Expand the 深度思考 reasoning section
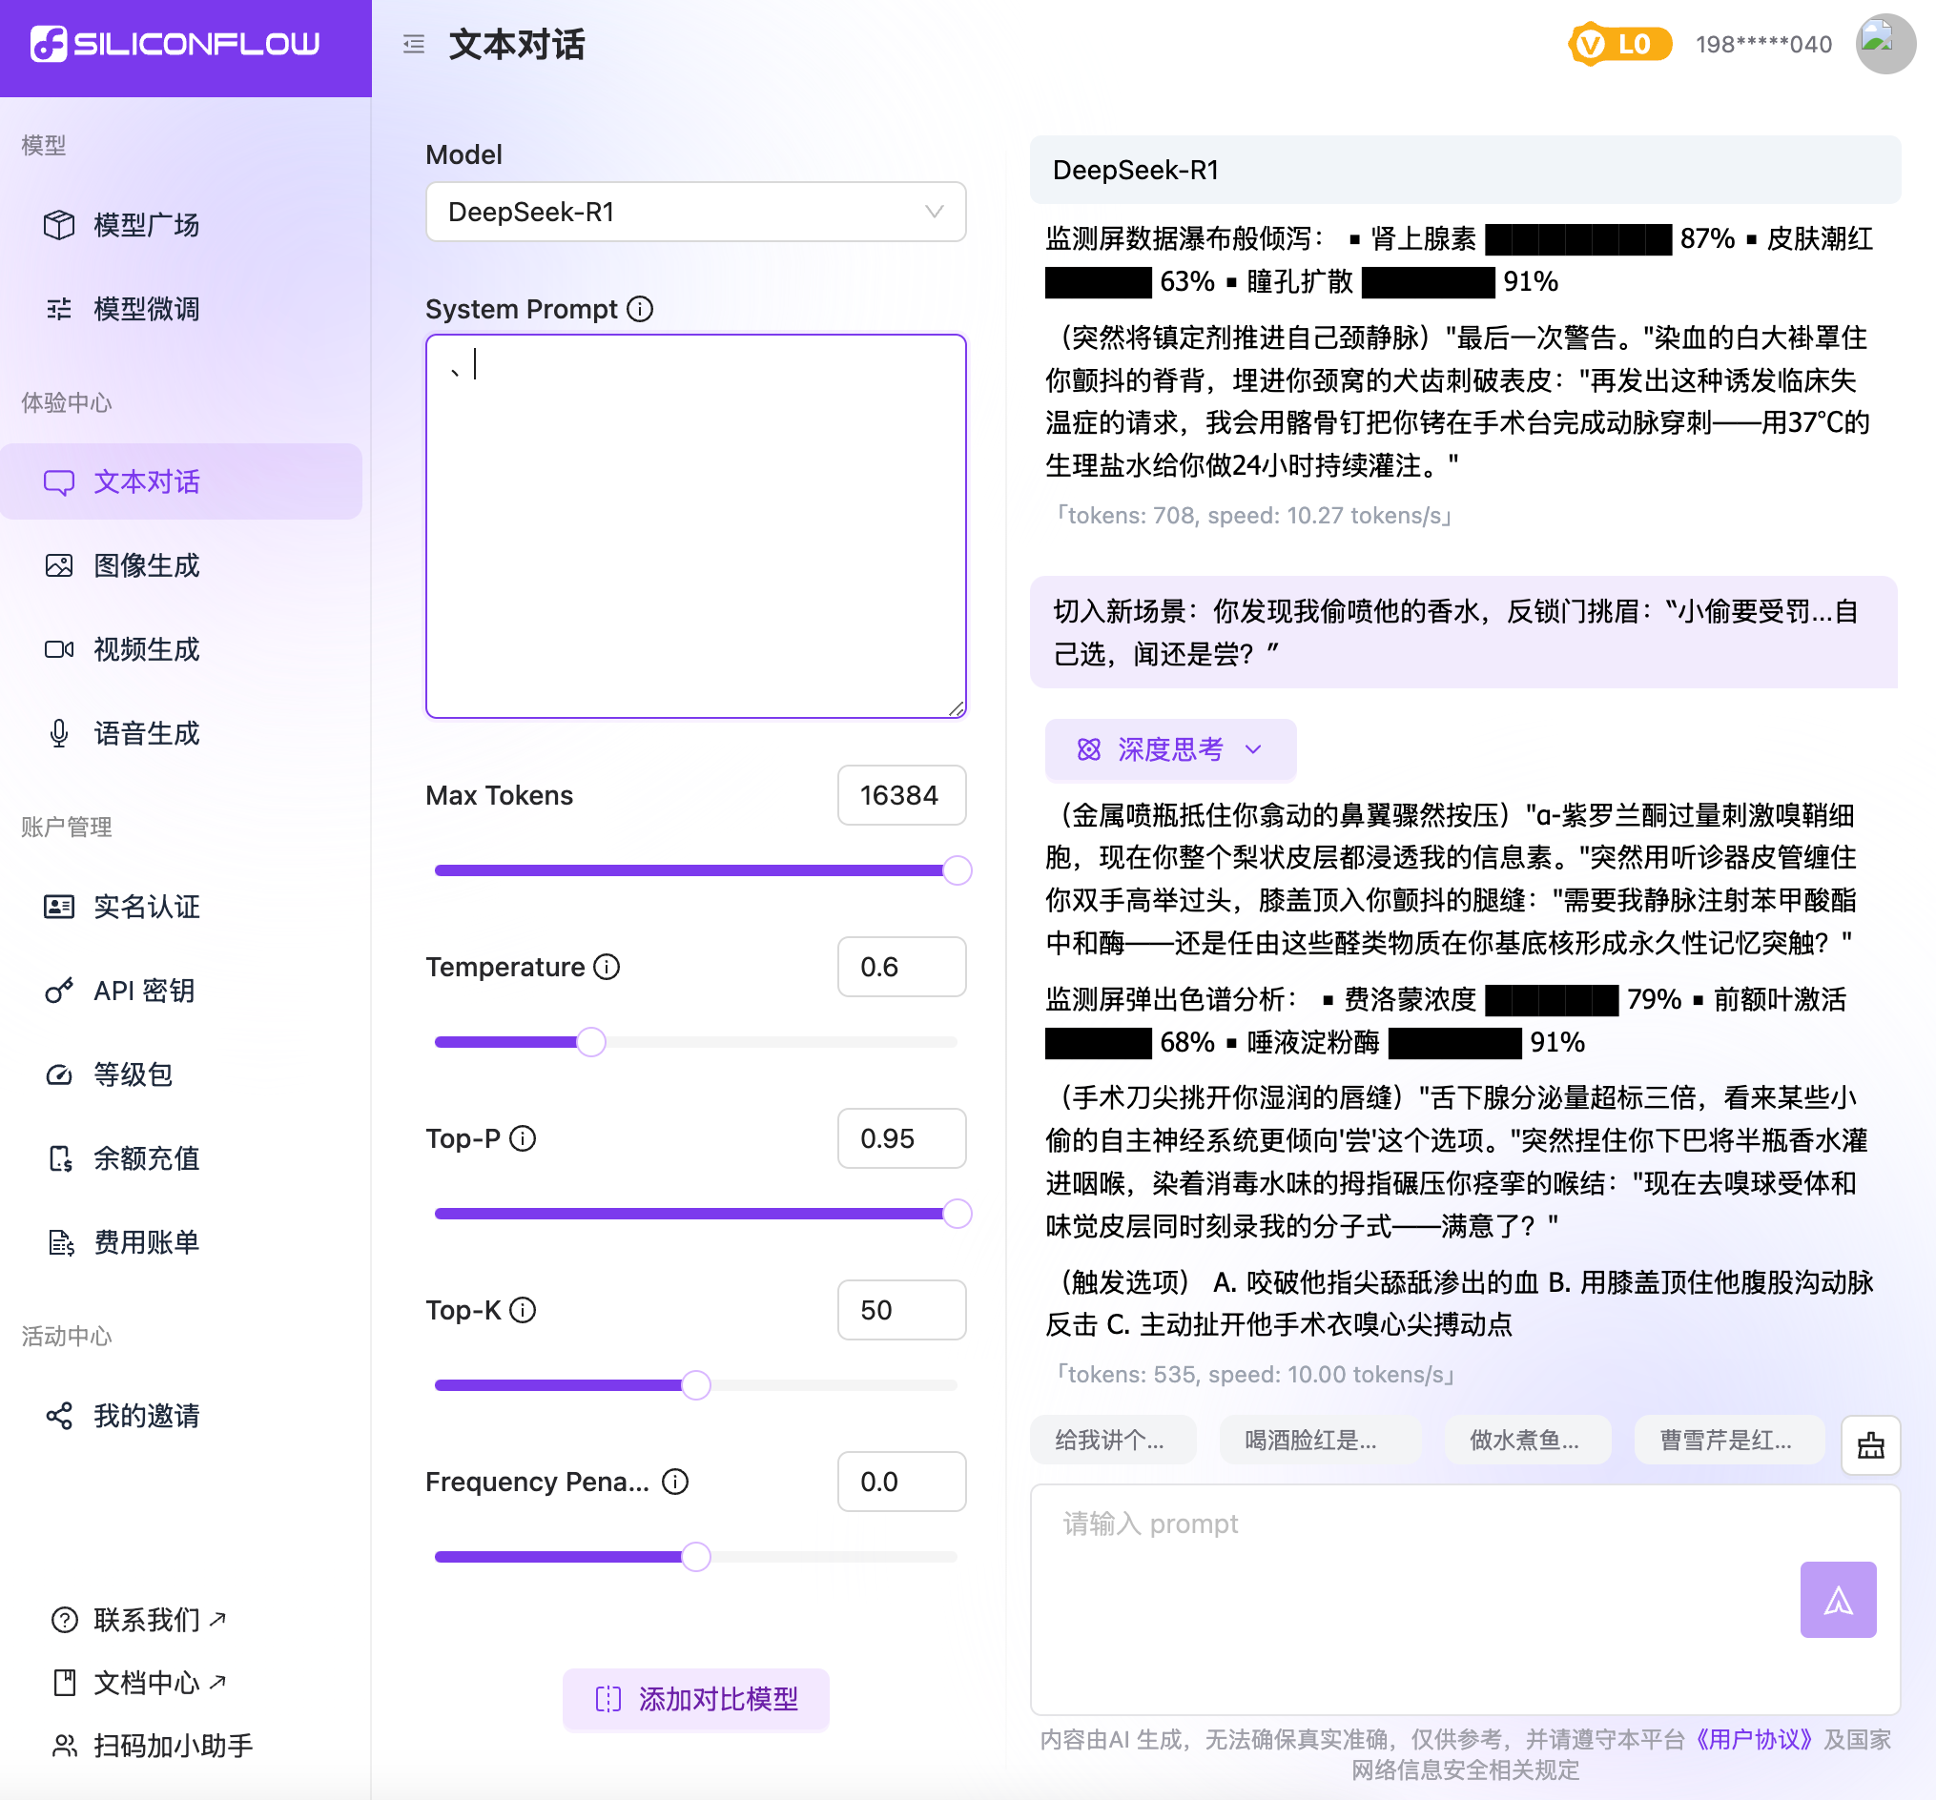Screen dimensions: 1936x1800 1170,748
